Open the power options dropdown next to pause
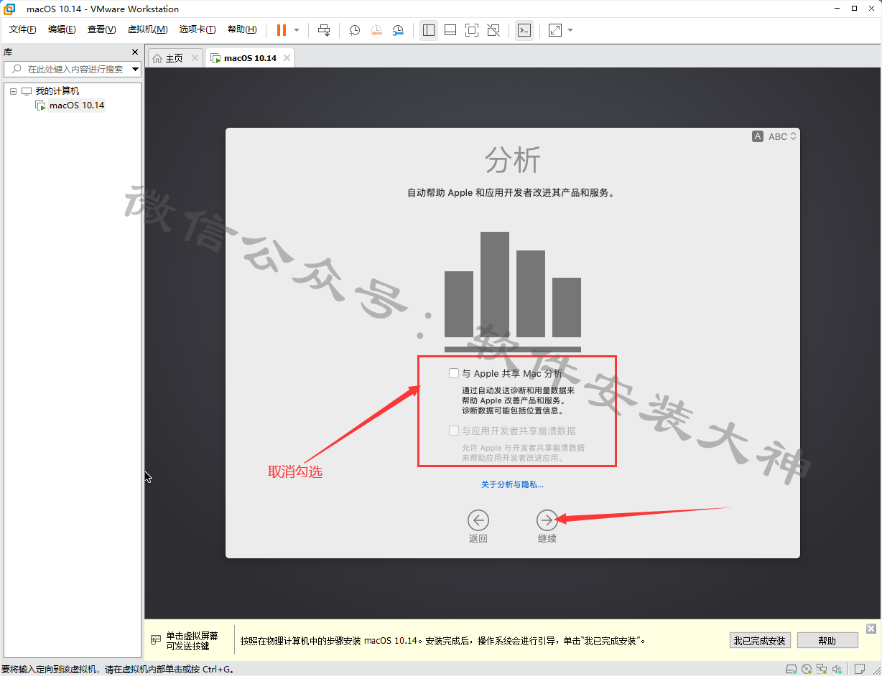The height and width of the screenshot is (676, 882). click(297, 30)
